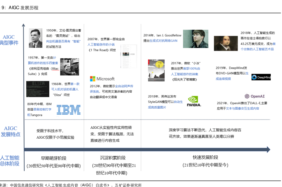Image resolution: width=282 pixels, height=187 pixels.
Task: Click the AIGC发展特点 row heading
Action: tap(10, 131)
